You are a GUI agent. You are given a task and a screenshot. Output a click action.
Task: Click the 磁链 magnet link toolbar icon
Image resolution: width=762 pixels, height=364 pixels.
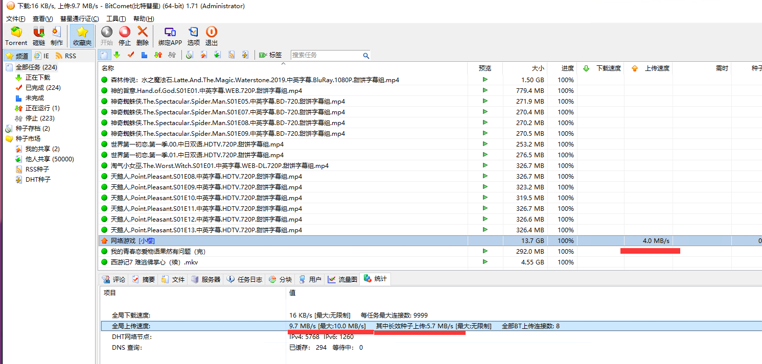(39, 36)
